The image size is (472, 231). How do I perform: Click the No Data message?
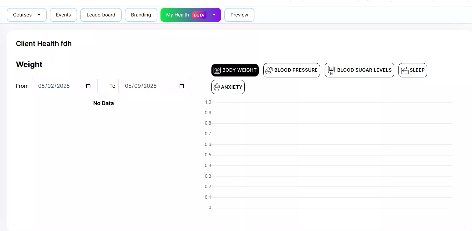click(x=103, y=103)
